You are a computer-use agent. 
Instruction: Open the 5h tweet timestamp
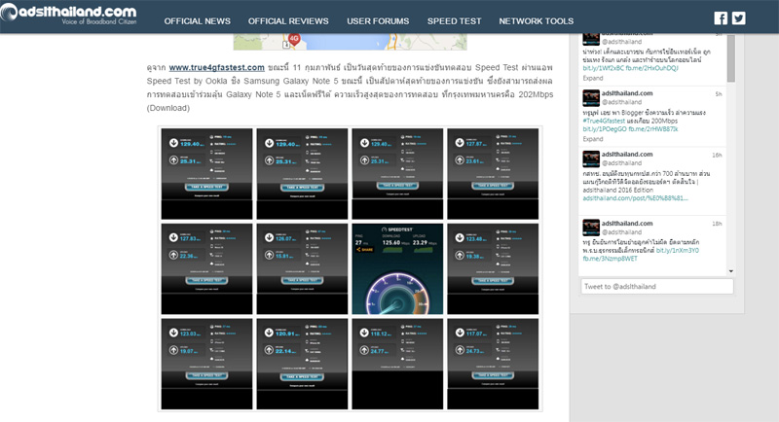pyautogui.click(x=719, y=94)
